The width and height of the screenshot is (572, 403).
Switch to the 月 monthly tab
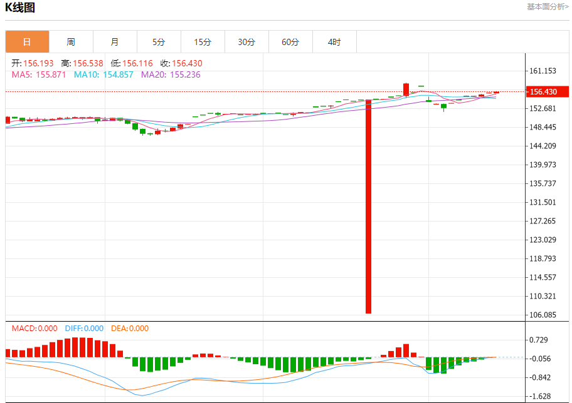pyautogui.click(x=115, y=42)
